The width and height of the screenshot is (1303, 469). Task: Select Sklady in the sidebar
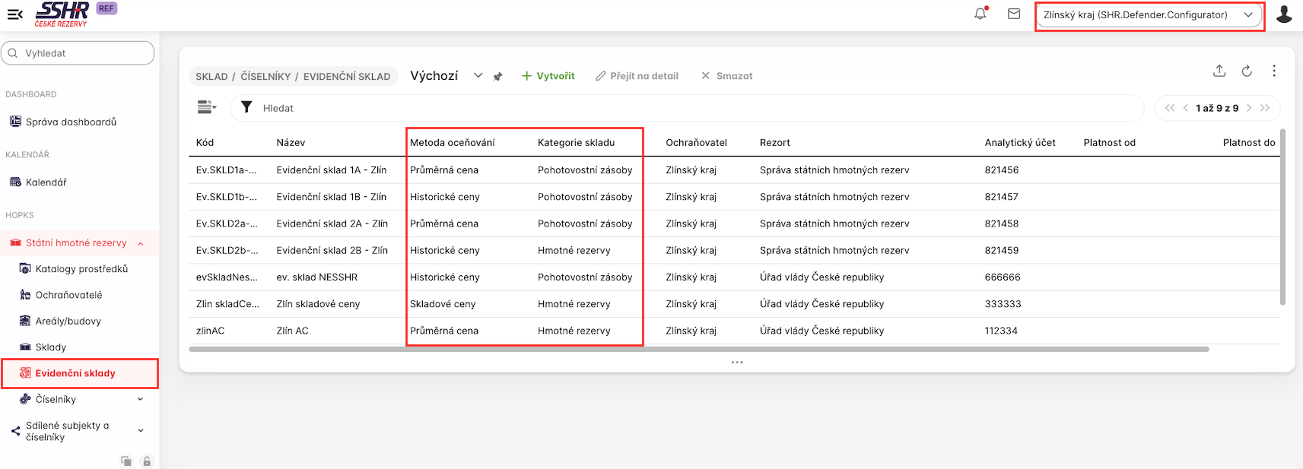[51, 347]
